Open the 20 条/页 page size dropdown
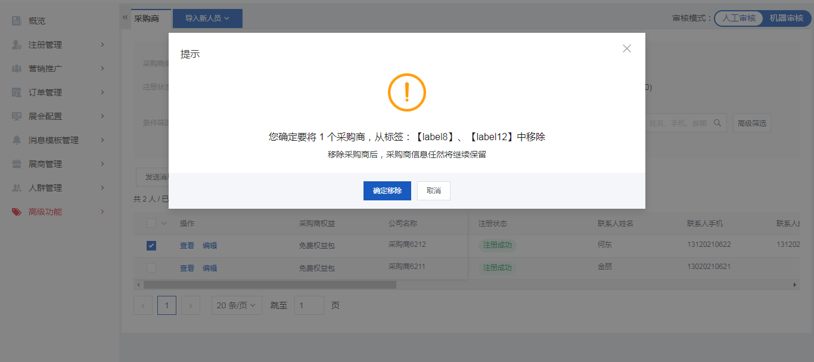 click(237, 305)
